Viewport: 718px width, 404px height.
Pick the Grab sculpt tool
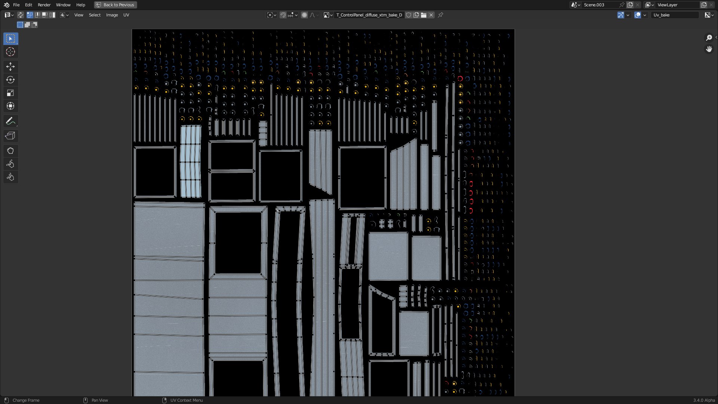10,151
